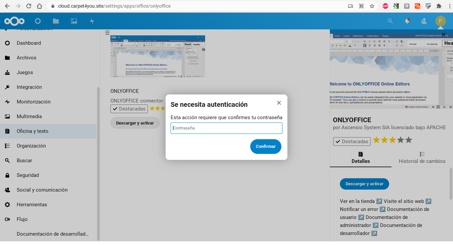Click Destacadas badge in app list
Screen dimensions: 453x245
[x=129, y=109]
